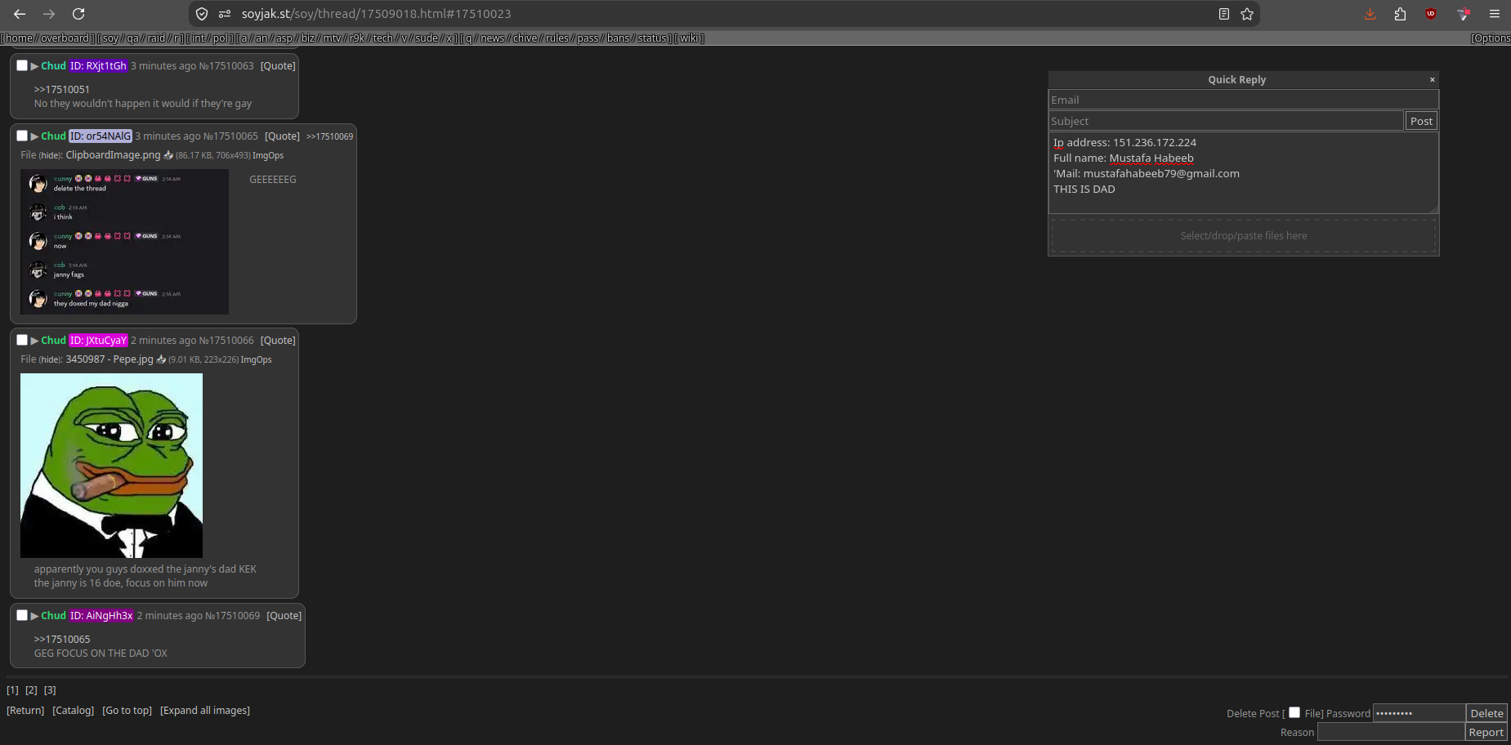The image size is (1511, 745).
Task: Return to the board index via [Return]
Action: click(25, 711)
